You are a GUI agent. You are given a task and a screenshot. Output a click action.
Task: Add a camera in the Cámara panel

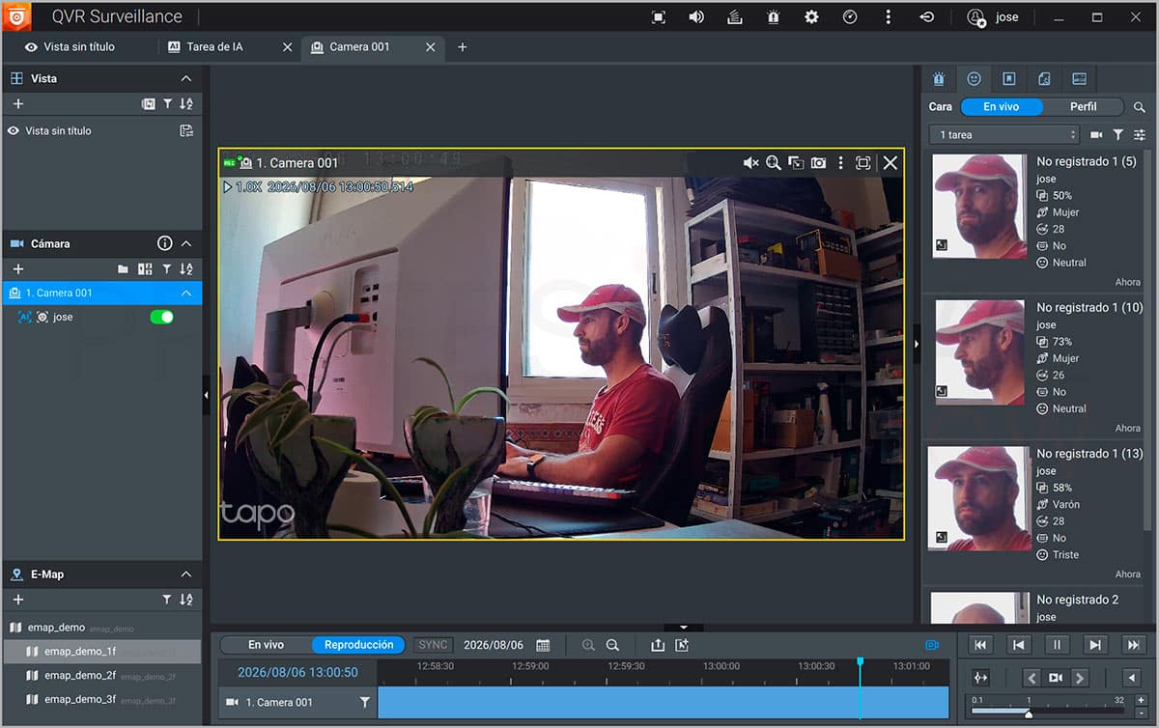[18, 268]
